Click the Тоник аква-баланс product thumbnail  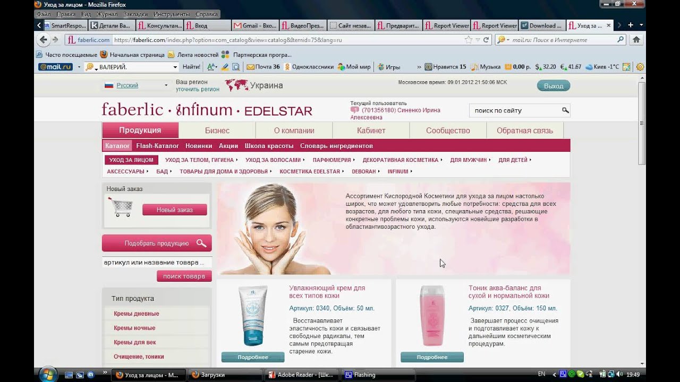click(432, 316)
